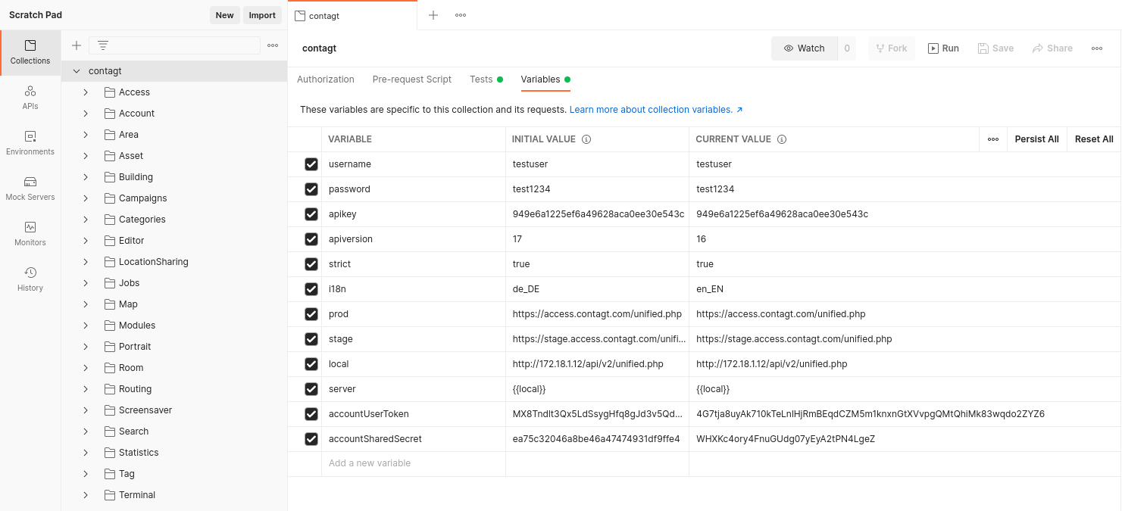
Task: Collapse the contagt collection tree
Action: click(x=76, y=71)
